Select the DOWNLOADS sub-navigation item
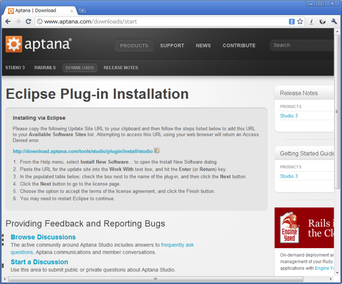Image resolution: width=342 pixels, height=284 pixels. pyautogui.click(x=80, y=67)
